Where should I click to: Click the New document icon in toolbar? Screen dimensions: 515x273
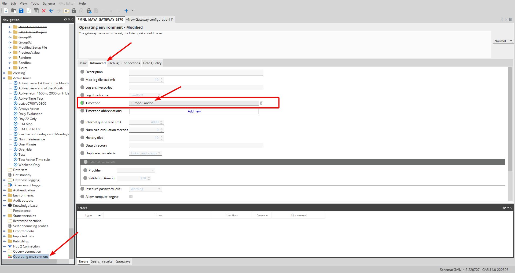coord(6,11)
